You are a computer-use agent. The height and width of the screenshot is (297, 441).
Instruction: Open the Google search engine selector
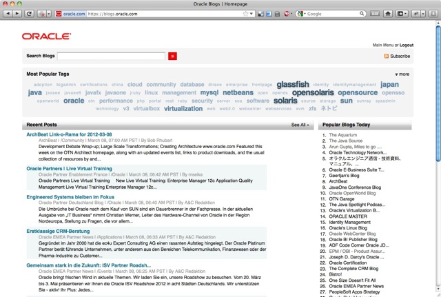(301, 14)
